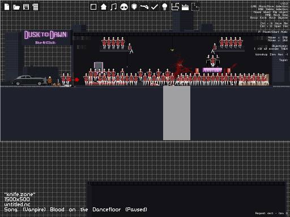The width and height of the screenshot is (290, 217).
Task: Select the square tile tool
Action: click(93, 7)
